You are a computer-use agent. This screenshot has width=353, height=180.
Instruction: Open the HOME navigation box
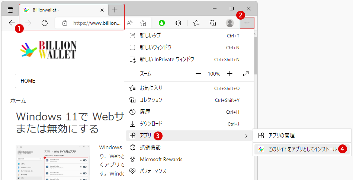tap(70, 81)
